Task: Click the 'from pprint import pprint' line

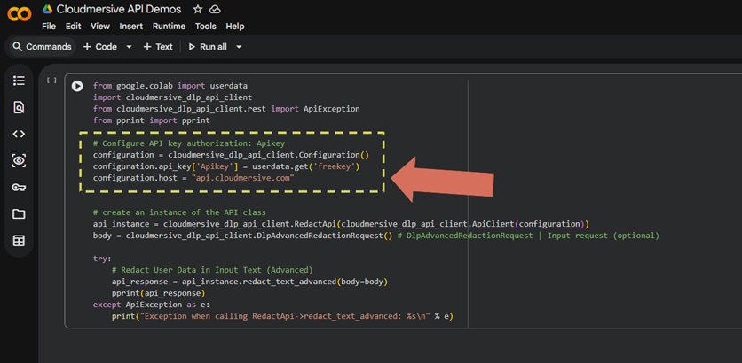Action: click(152, 120)
